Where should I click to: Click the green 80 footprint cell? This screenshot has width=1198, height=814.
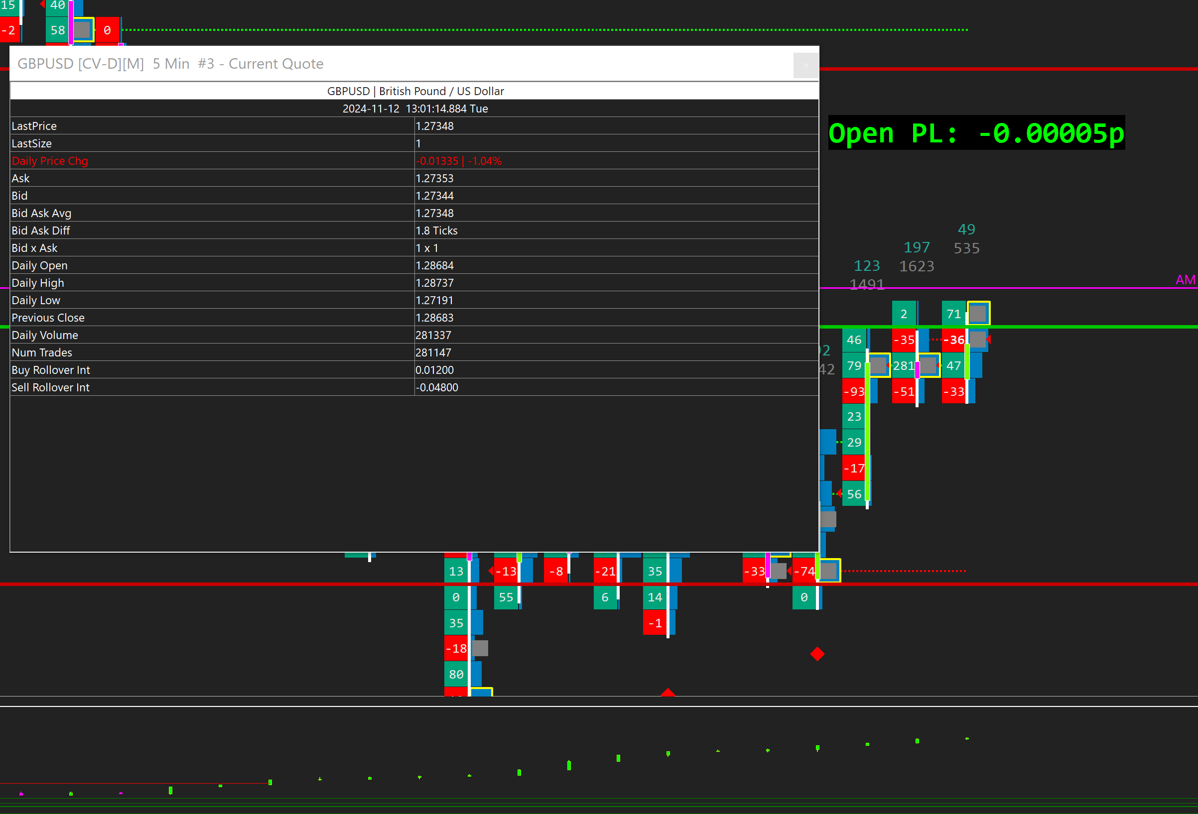click(456, 674)
